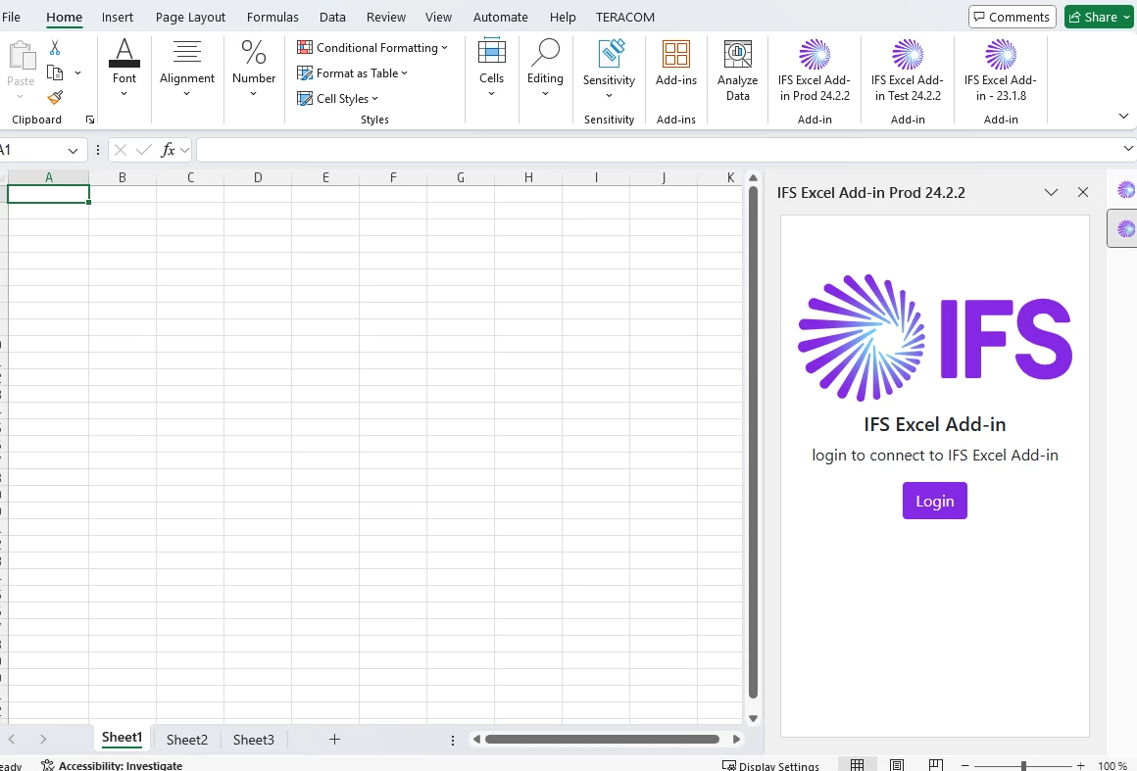This screenshot has width=1137, height=771.
Task: Open the Add-ins button
Action: [x=675, y=64]
